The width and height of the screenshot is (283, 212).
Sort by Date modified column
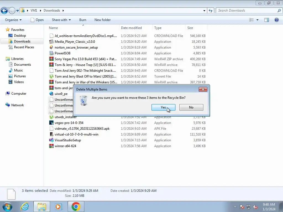pos(136,28)
